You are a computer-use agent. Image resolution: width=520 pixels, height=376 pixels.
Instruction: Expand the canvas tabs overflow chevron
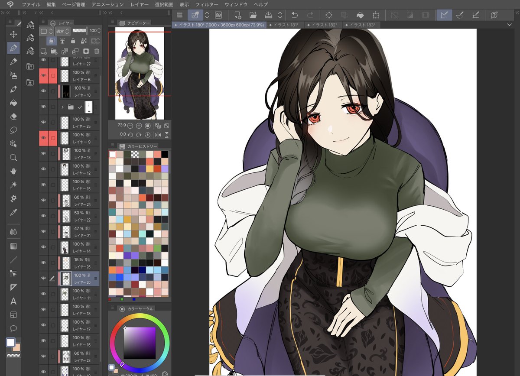[509, 25]
